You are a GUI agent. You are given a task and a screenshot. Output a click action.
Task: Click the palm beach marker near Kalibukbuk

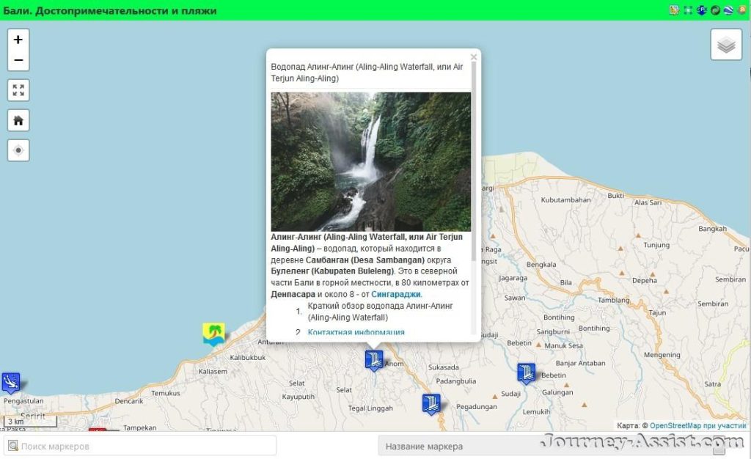pos(213,334)
